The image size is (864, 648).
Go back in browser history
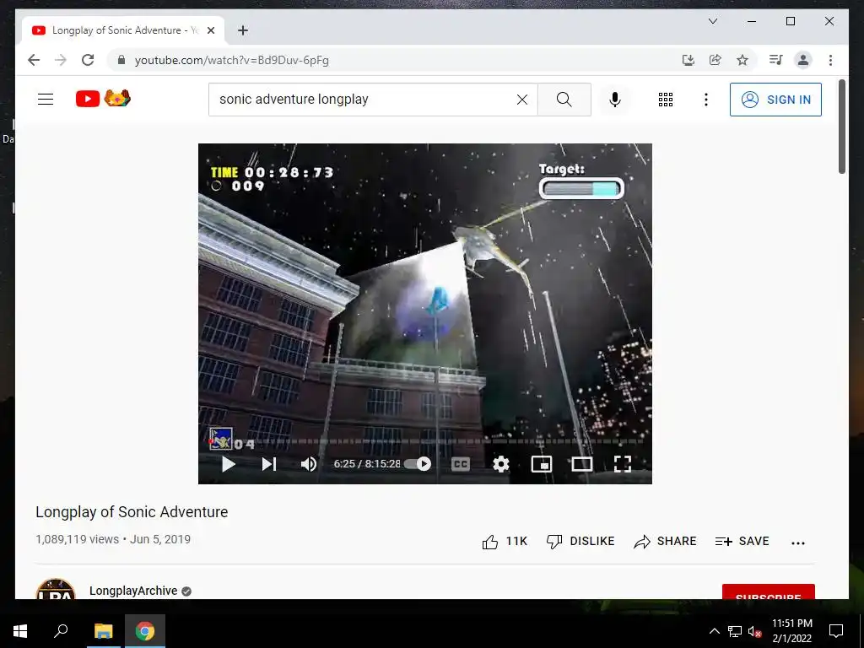(34, 60)
